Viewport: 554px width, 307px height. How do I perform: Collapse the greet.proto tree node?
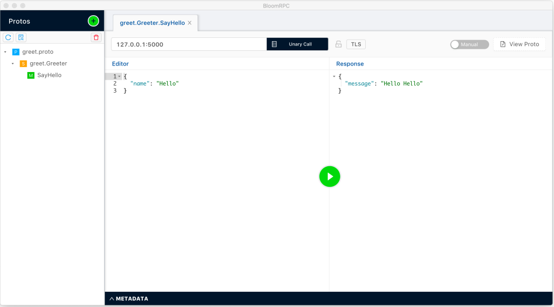(x=5, y=52)
